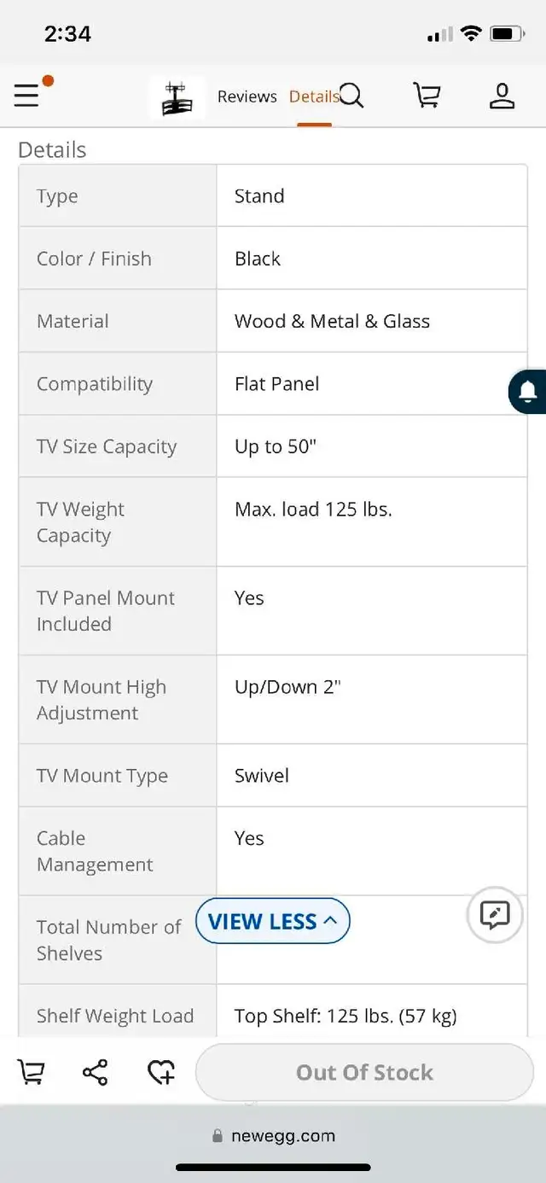Select the TV Size Capacity row
Viewport: 546px width, 1183px height.
click(273, 446)
